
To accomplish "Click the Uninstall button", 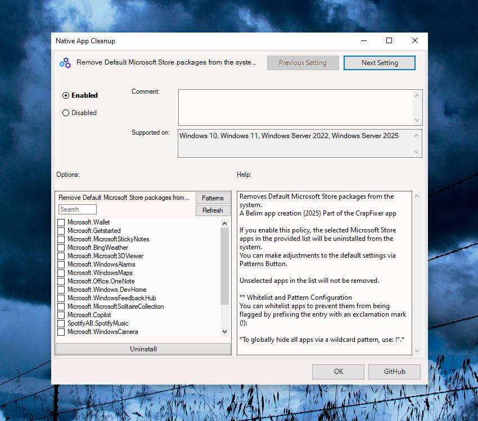I will pyautogui.click(x=143, y=349).
